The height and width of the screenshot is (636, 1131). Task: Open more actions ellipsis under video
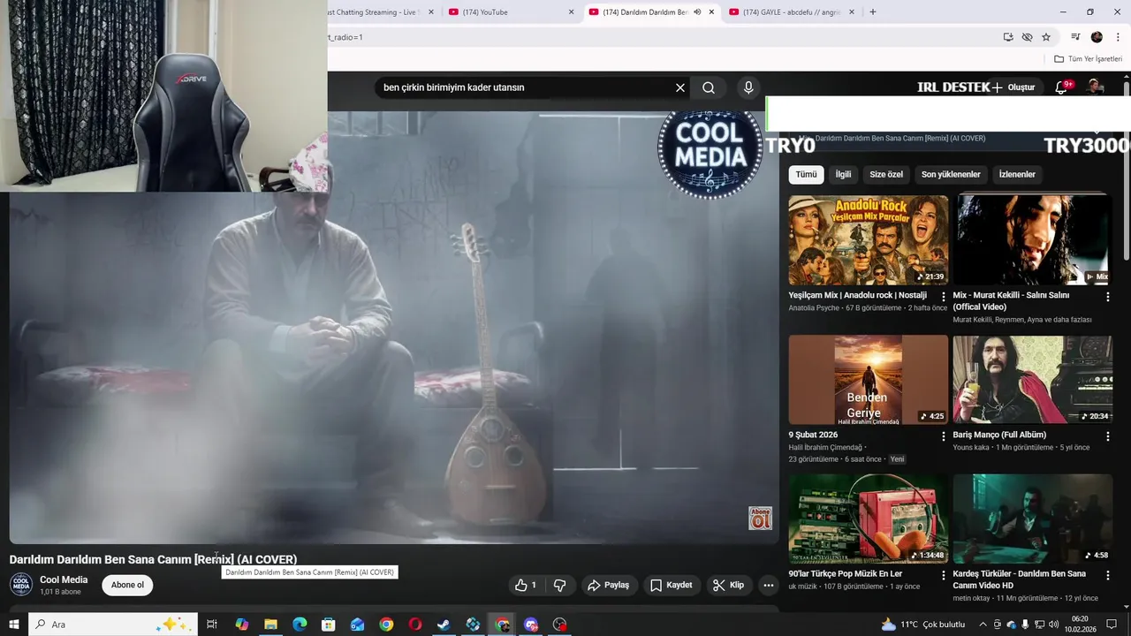click(x=768, y=585)
